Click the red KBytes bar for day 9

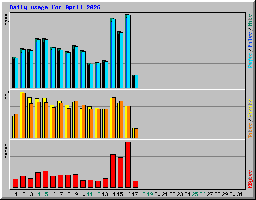coord(75,181)
